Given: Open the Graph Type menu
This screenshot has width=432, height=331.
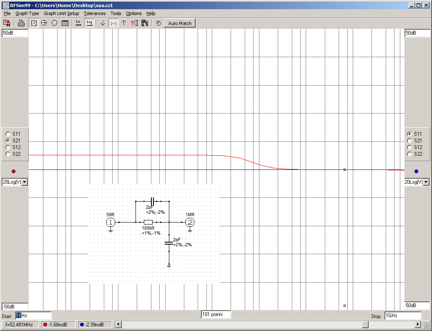Looking at the screenshot, I should click(x=27, y=13).
